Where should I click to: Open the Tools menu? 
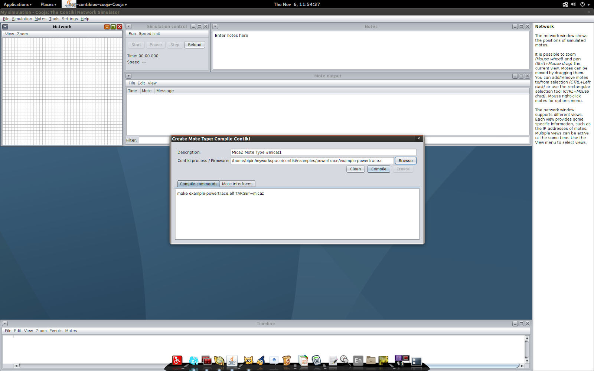tap(54, 19)
